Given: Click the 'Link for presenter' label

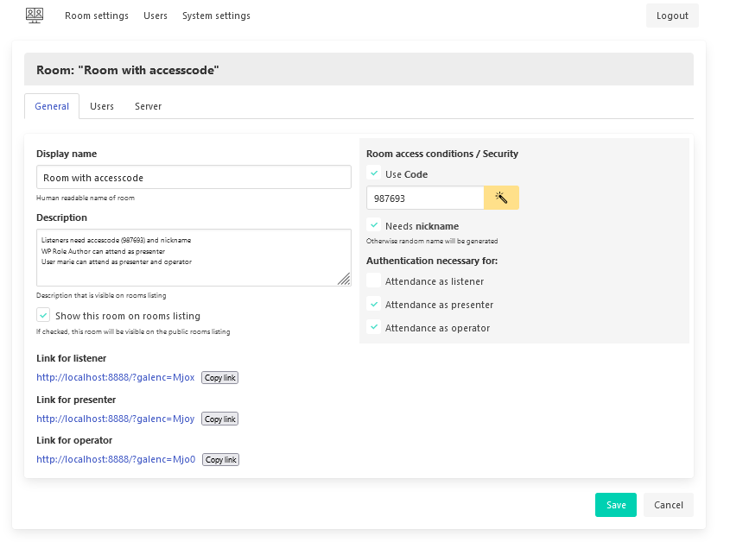Looking at the screenshot, I should coord(76,400).
